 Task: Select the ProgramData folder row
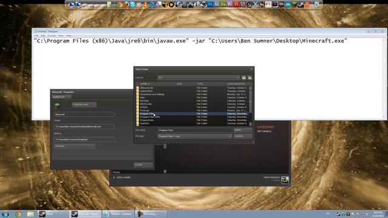coord(192,120)
